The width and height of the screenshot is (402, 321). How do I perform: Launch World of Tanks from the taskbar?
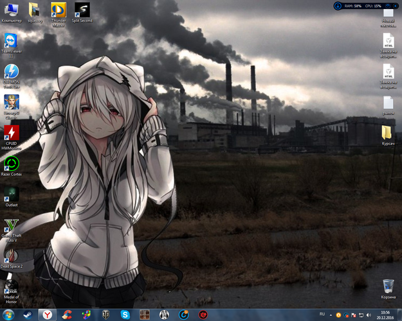pos(105,315)
